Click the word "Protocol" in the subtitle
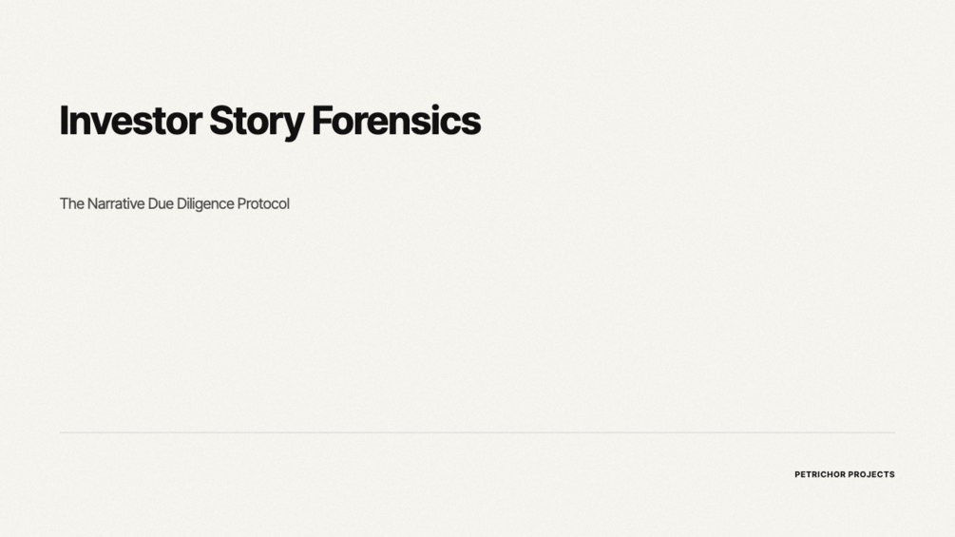The height and width of the screenshot is (537, 955). pos(263,203)
